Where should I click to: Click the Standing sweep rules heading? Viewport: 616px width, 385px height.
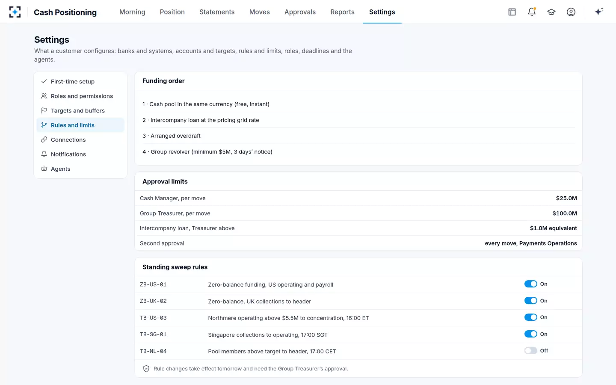pos(175,267)
